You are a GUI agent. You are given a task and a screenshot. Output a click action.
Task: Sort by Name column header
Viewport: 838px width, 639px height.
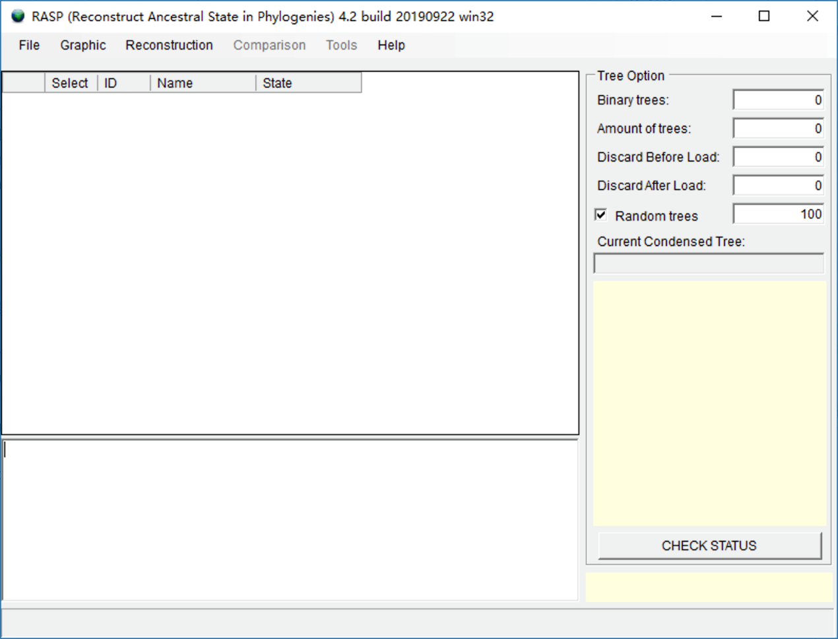[x=203, y=83]
